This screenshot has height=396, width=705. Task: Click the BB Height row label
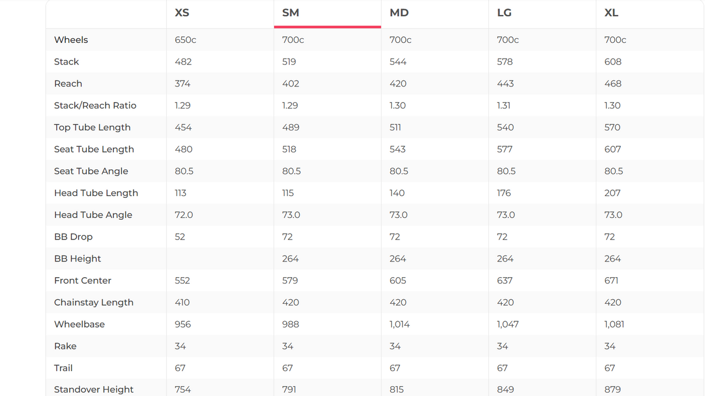pos(77,259)
